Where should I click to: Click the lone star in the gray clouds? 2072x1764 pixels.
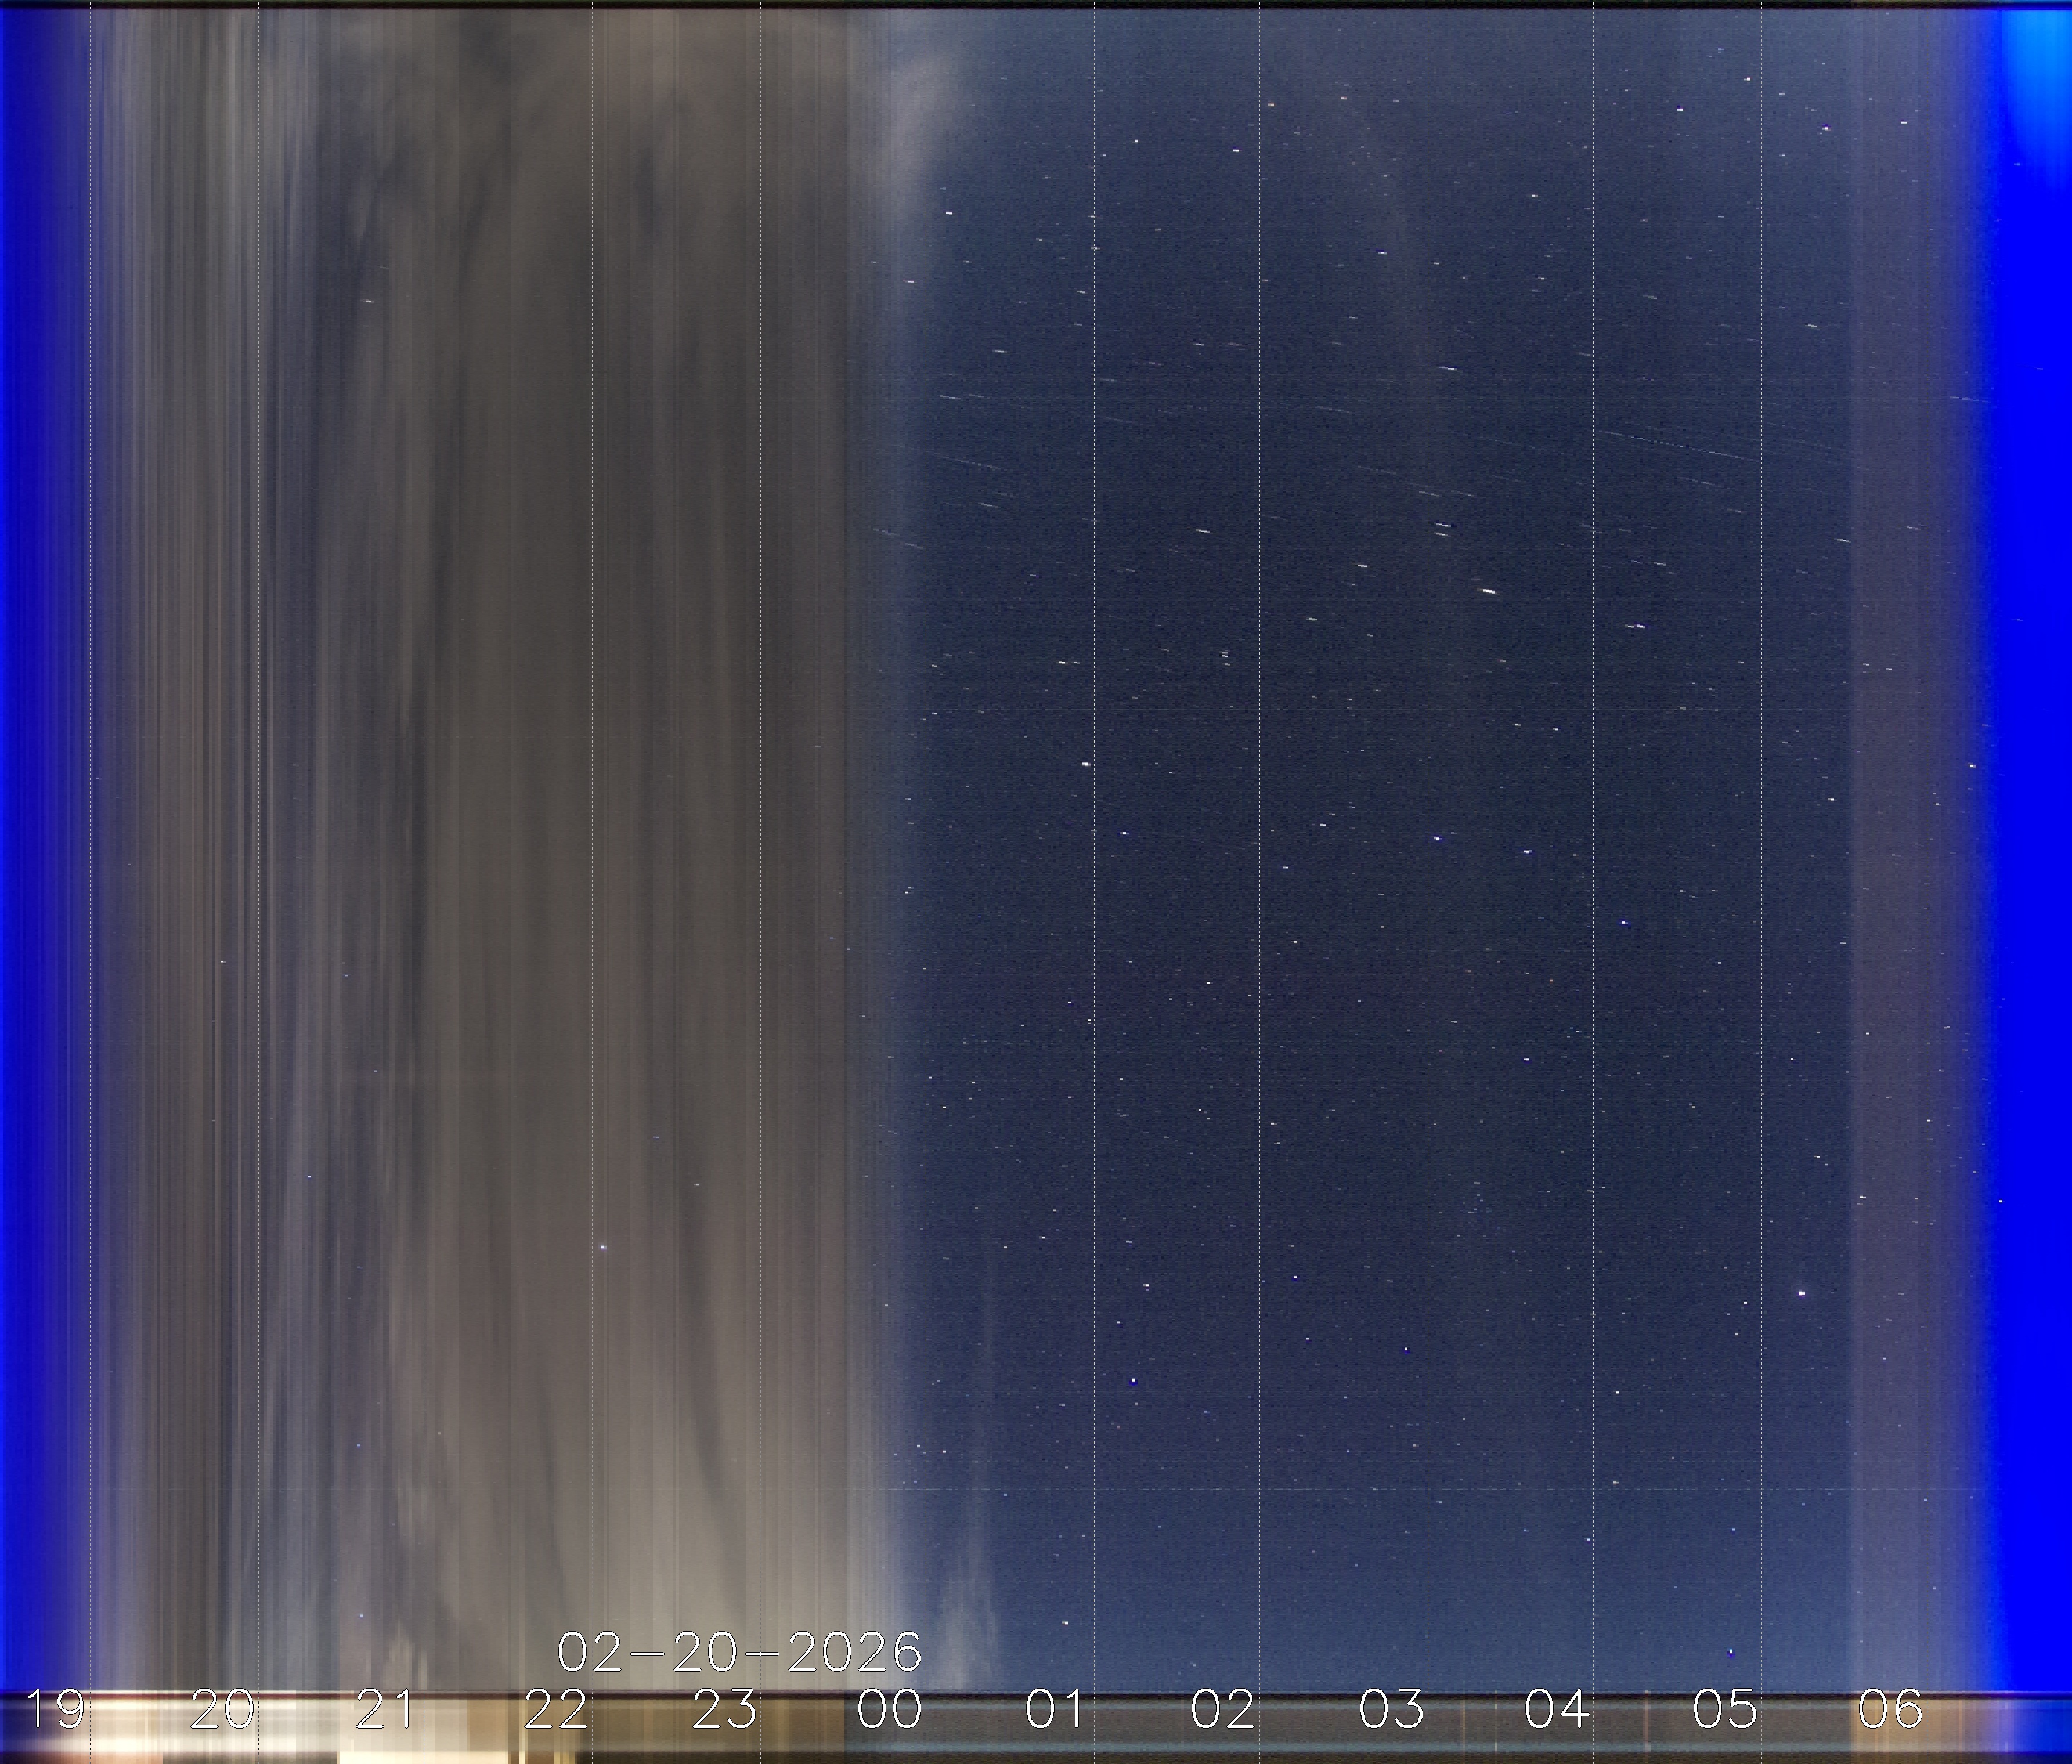[x=603, y=1247]
